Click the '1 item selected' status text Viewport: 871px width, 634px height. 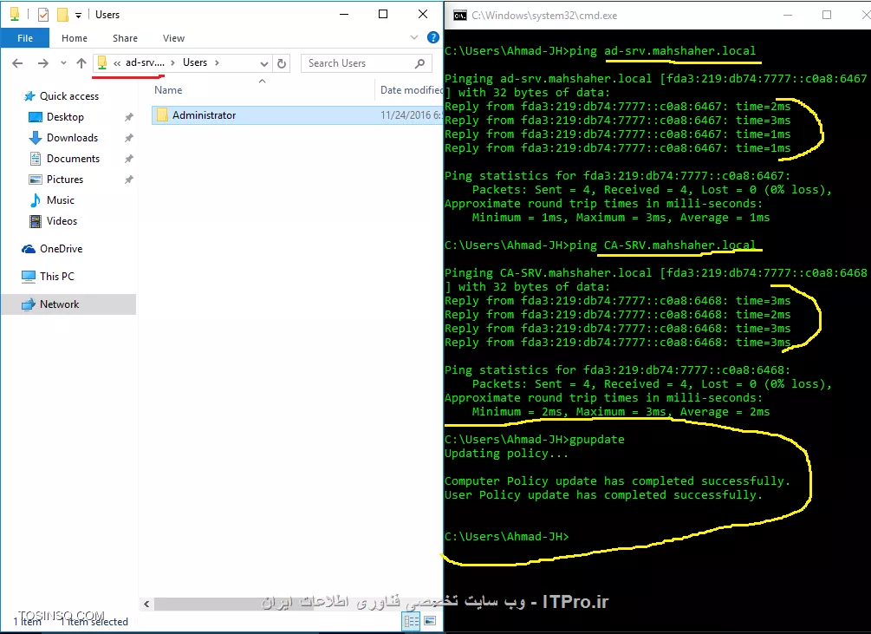(x=94, y=622)
